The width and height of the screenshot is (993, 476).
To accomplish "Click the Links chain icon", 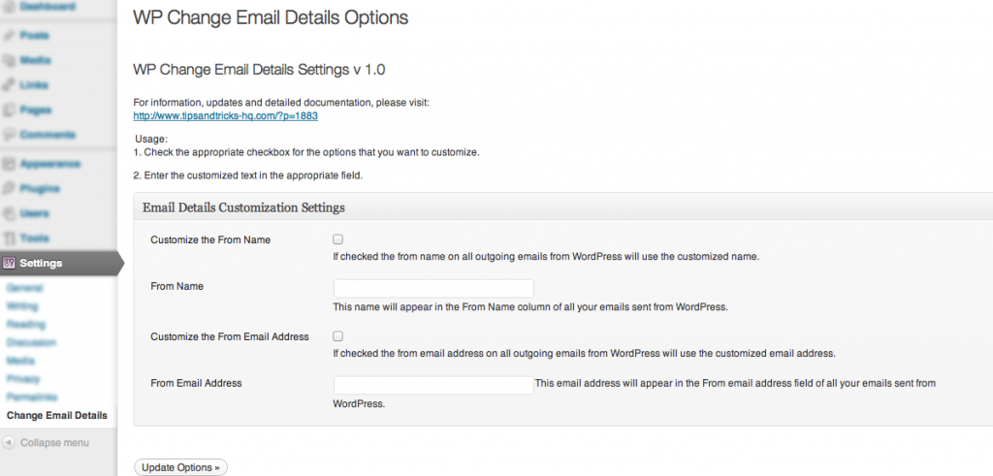I will pyautogui.click(x=8, y=84).
